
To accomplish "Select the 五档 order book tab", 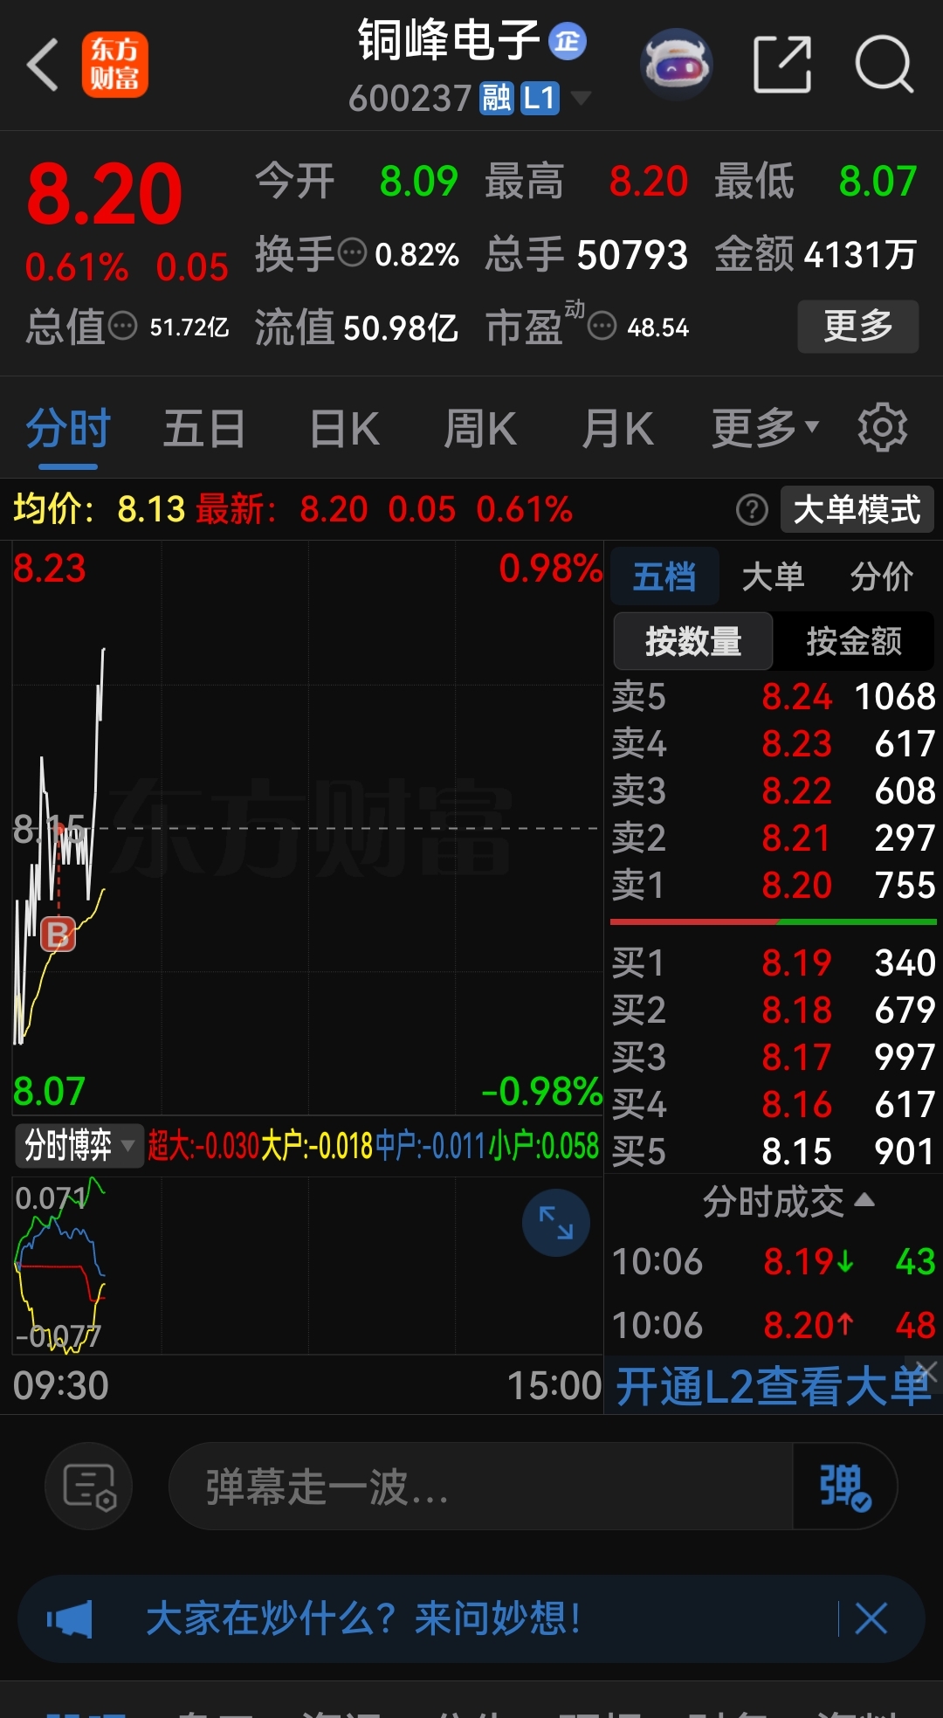I will click(664, 576).
